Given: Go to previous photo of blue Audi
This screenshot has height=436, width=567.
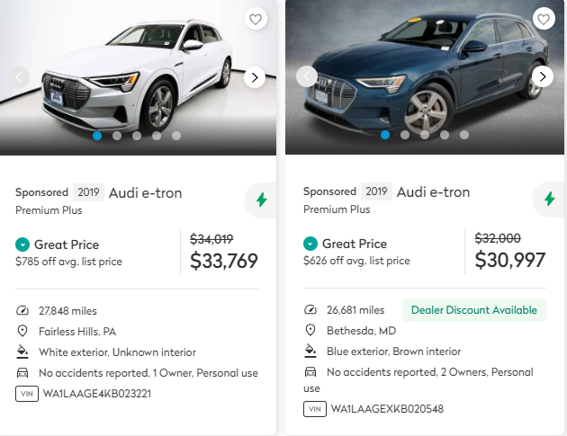Looking at the screenshot, I should coord(308,76).
